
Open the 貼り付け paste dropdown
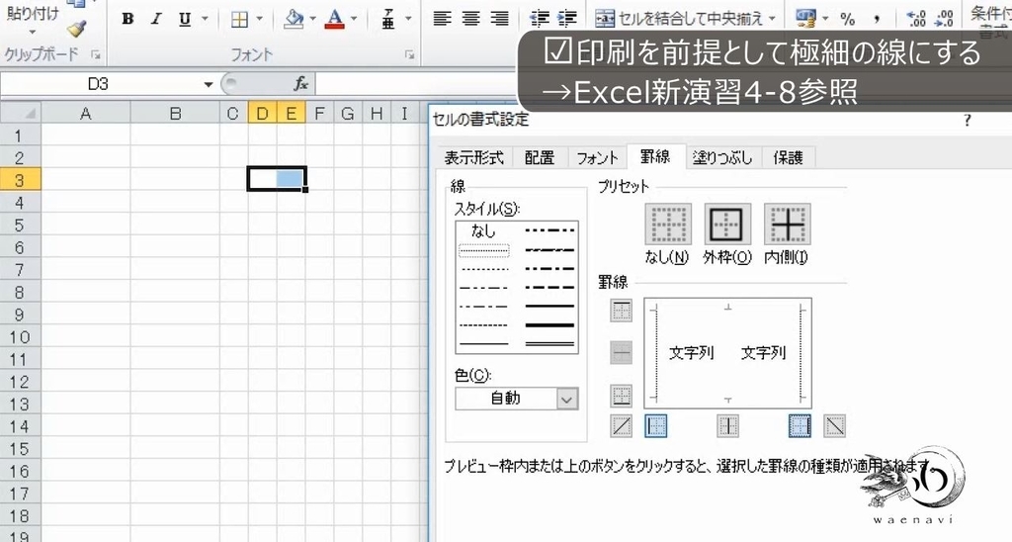(x=33, y=32)
